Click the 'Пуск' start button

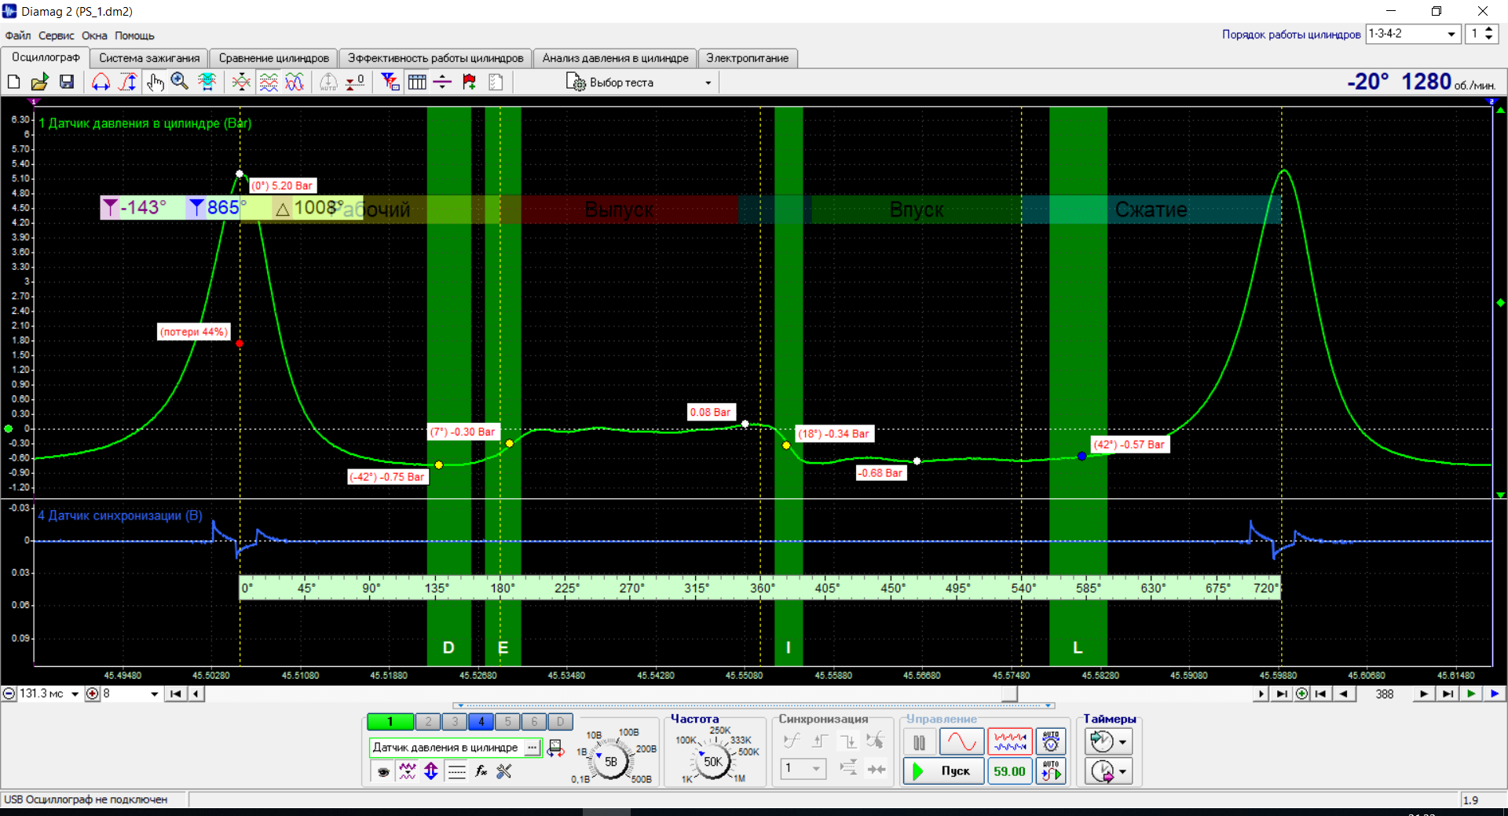[942, 771]
